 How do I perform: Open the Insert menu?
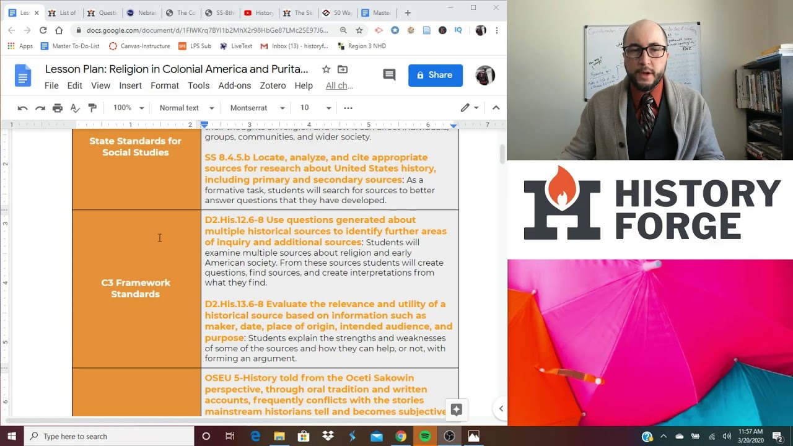(x=130, y=85)
